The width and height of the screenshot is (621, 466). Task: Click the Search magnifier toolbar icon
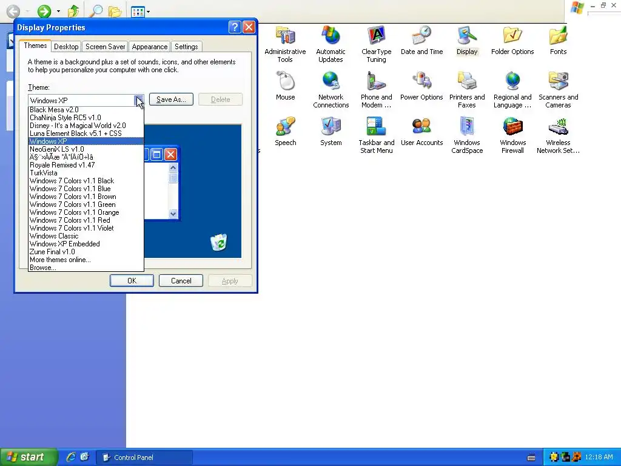click(95, 11)
